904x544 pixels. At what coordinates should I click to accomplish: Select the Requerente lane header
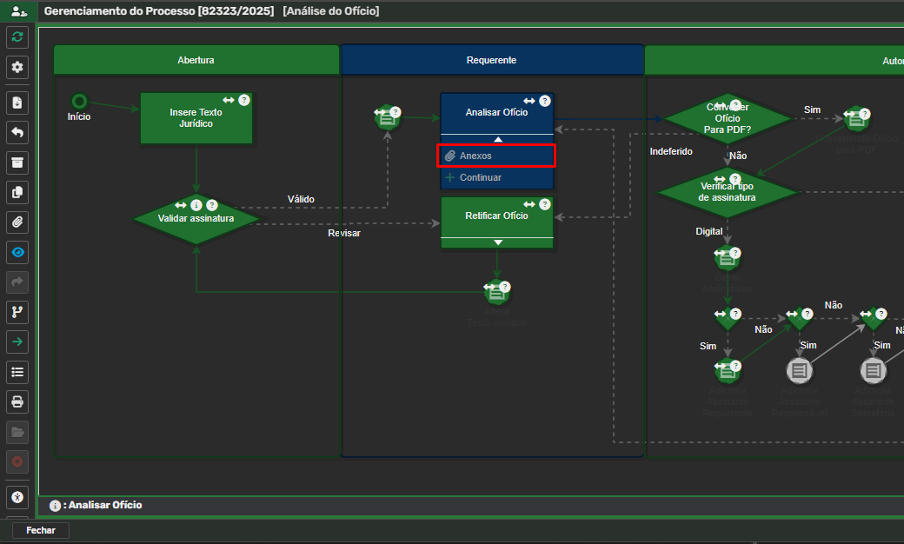(492, 60)
